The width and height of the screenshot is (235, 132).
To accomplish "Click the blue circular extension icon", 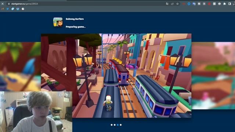I will point(189,4).
